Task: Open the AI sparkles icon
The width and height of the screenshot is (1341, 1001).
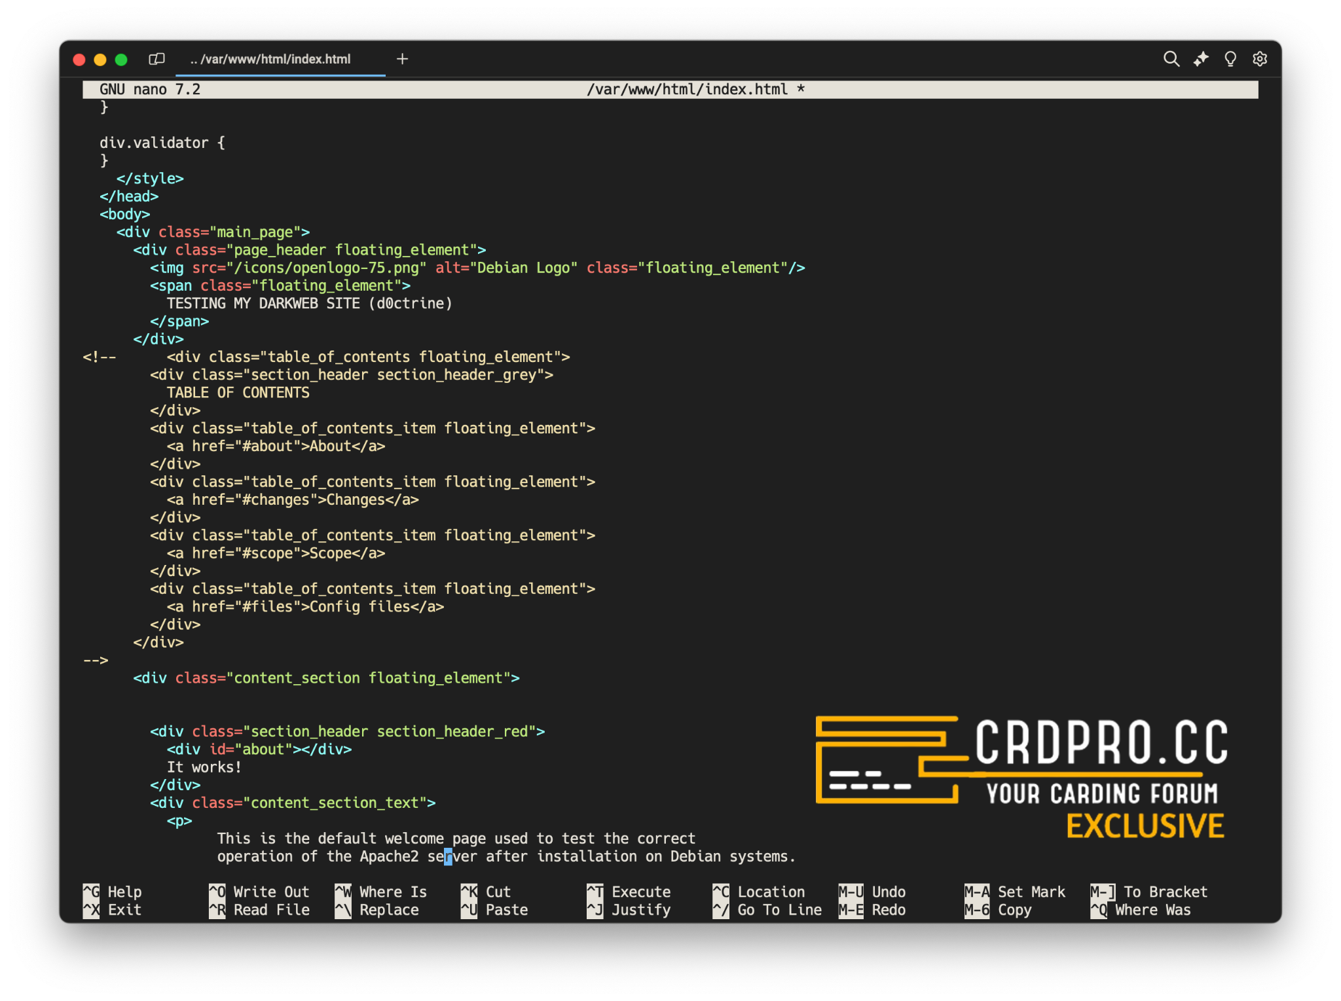Action: pyautogui.click(x=1200, y=59)
